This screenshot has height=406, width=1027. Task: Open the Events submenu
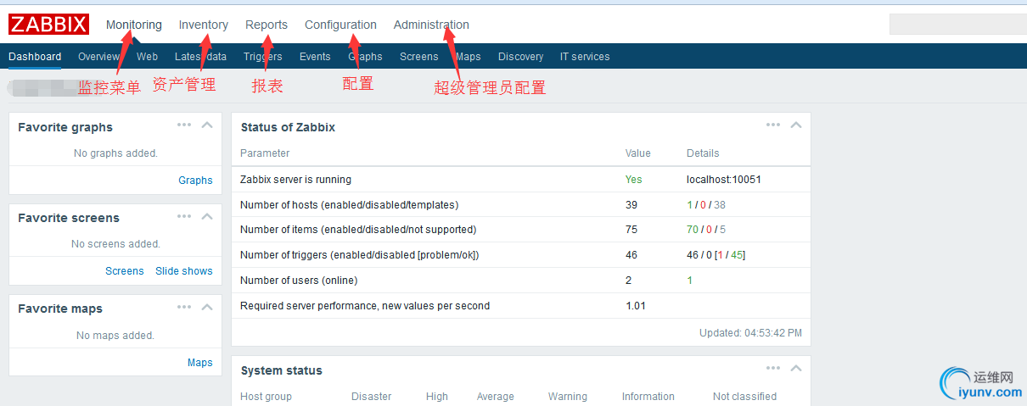315,57
